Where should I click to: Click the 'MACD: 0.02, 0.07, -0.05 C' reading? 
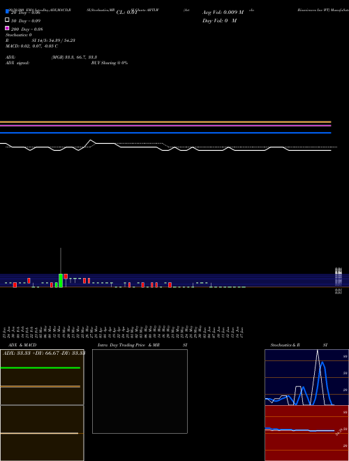point(31,46)
